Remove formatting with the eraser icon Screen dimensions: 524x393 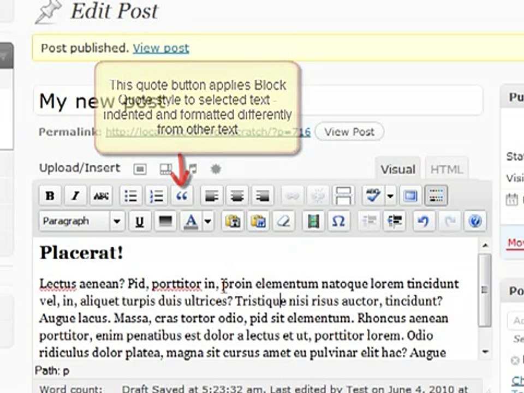283,221
